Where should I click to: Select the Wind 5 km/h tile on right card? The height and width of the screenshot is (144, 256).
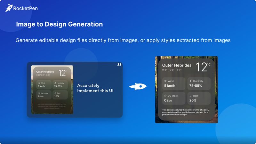(x=174, y=84)
